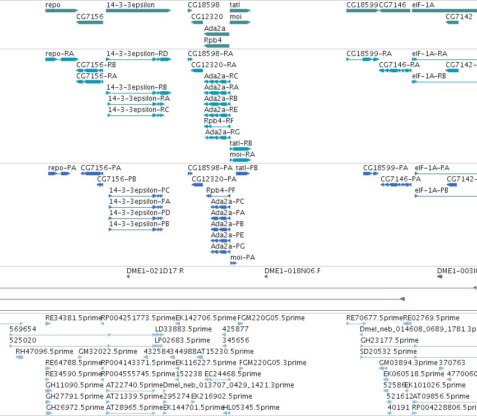The width and height of the screenshot is (477, 416).
Task: Select BAC end DME1-018N06.F
Action: 266,277
